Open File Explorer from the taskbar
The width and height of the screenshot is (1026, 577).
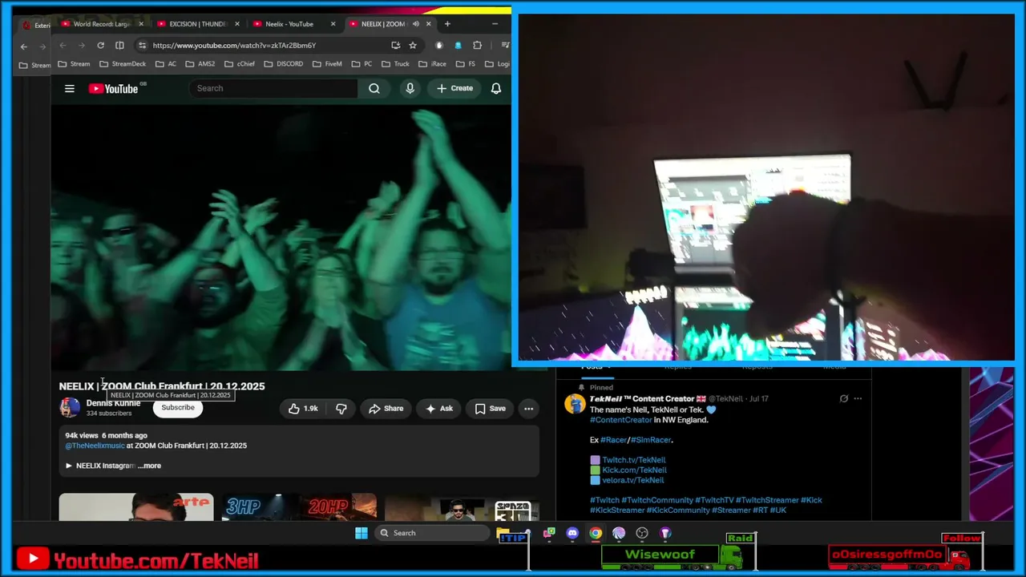(503, 533)
